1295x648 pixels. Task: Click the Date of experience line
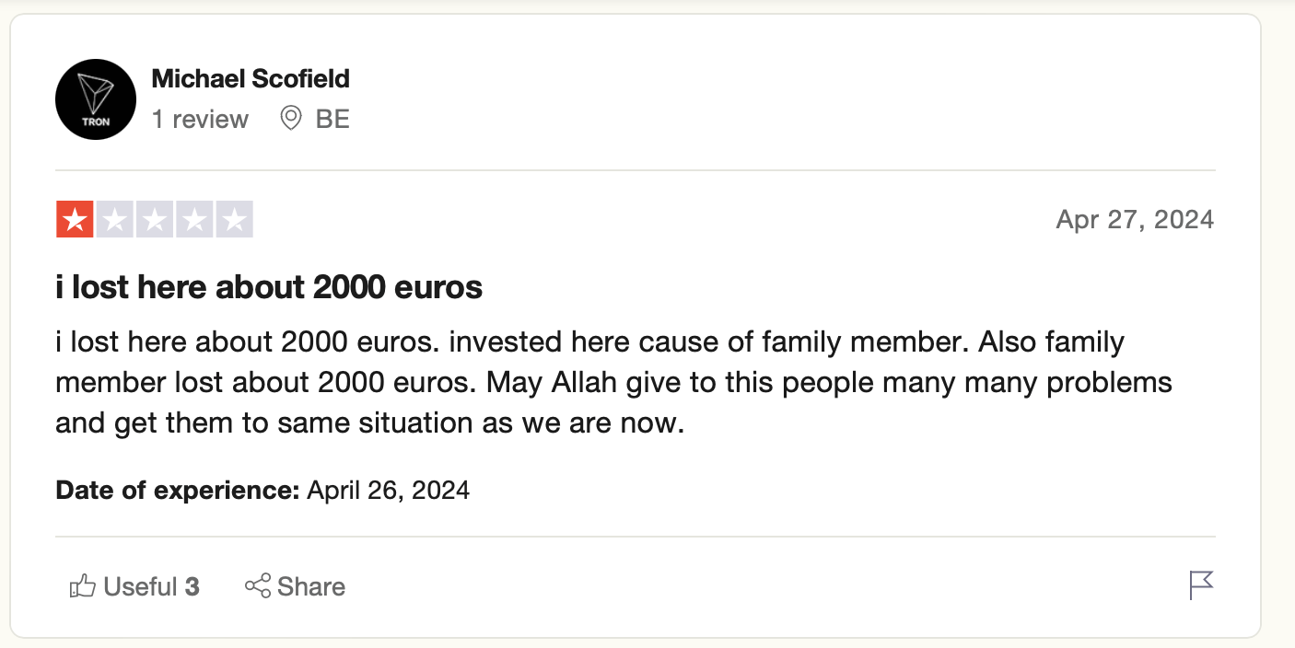[x=262, y=490]
